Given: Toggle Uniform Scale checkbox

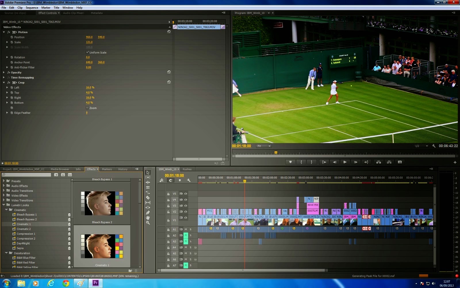Looking at the screenshot, I should [x=87, y=52].
